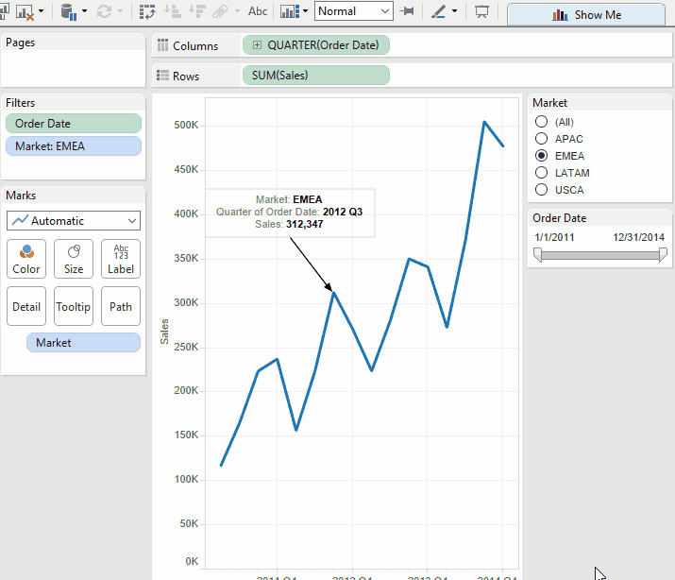Start presentation mode from the toolbar icon
This screenshot has width=675, height=580.
pos(482,12)
